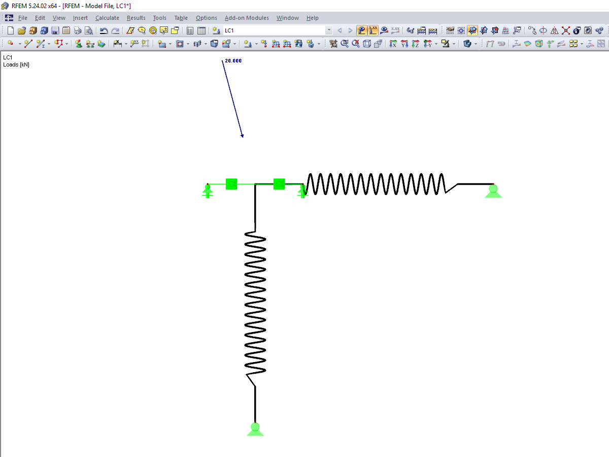The height and width of the screenshot is (457, 609).
Task: Expand polyline tool dropdown arrow
Action: pyautogui.click(x=66, y=44)
